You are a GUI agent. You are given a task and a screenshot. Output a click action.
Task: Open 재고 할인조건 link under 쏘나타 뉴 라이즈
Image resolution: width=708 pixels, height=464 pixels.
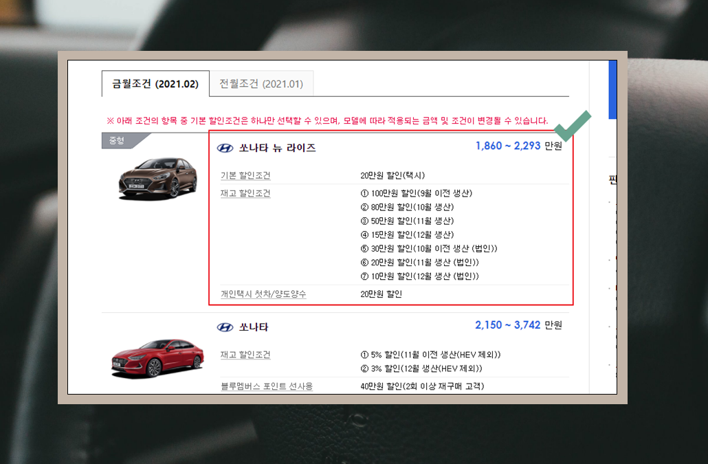(x=245, y=193)
